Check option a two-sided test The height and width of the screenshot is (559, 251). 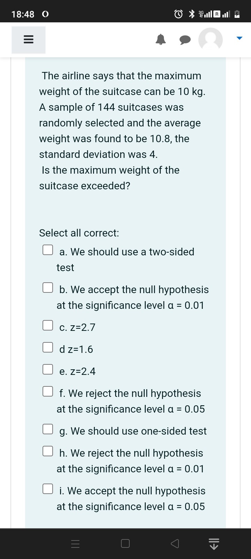48,250
